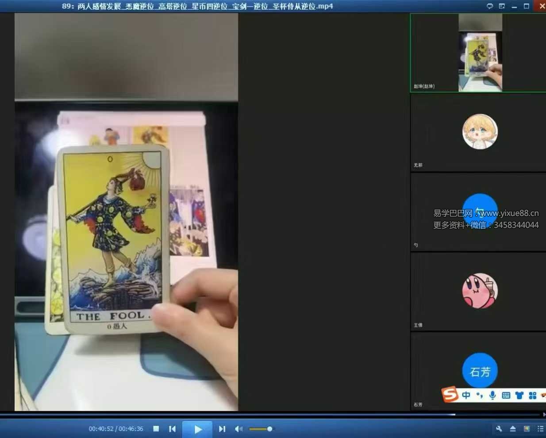Start Sogou voice input microphone
This screenshot has height=438, width=546.
[x=492, y=395]
